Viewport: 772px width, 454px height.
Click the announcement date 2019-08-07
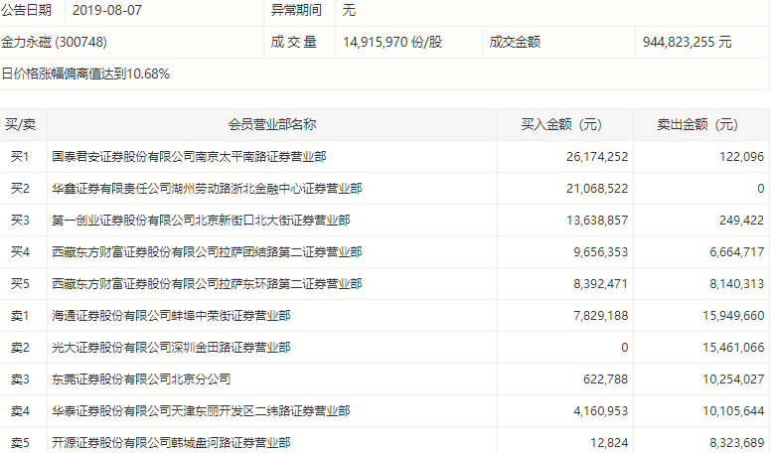tap(107, 10)
